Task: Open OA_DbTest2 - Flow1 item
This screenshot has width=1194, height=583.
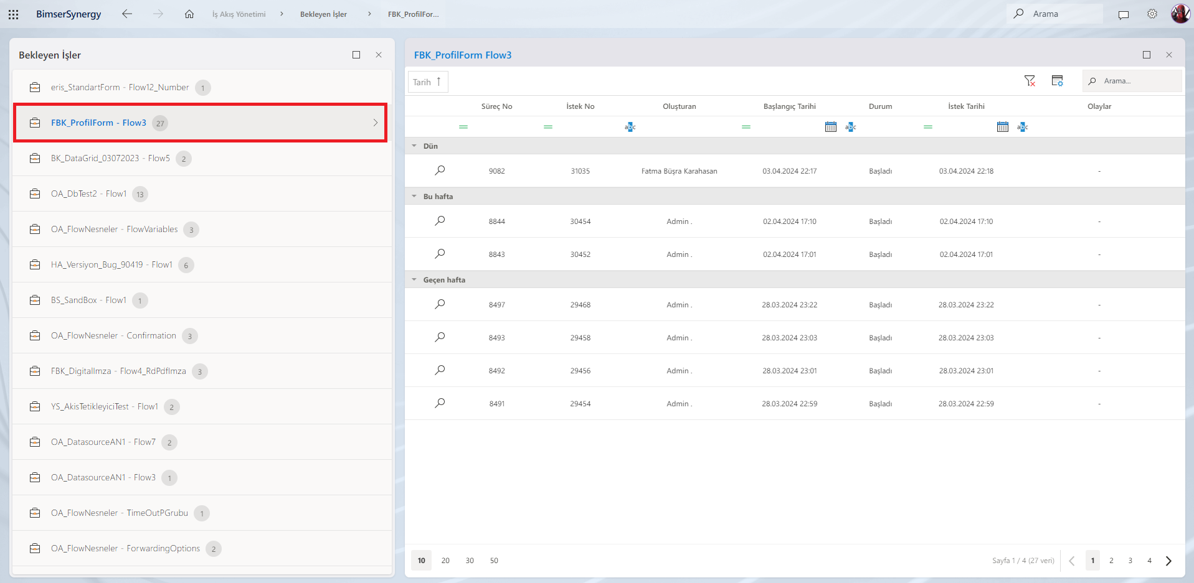Action: 202,194
